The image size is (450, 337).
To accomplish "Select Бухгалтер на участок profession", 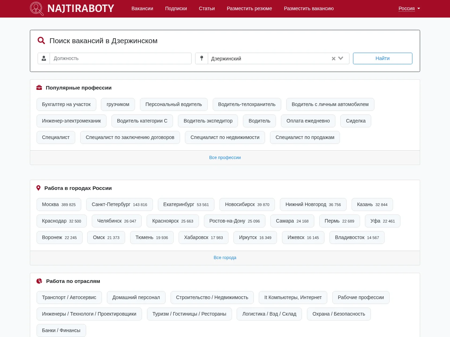I will (x=66, y=104).
